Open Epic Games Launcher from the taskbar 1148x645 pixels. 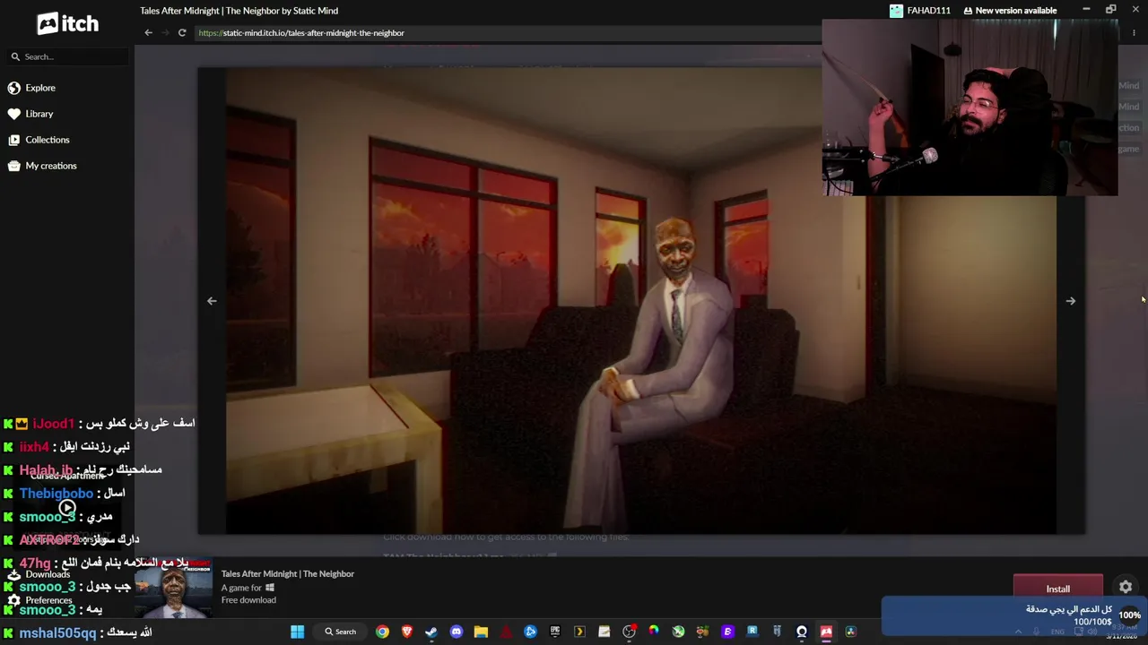(x=555, y=632)
